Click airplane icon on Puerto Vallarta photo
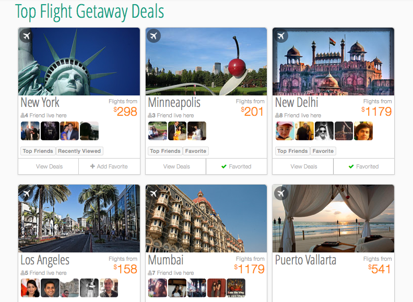This screenshot has height=302, width=413. (281, 194)
